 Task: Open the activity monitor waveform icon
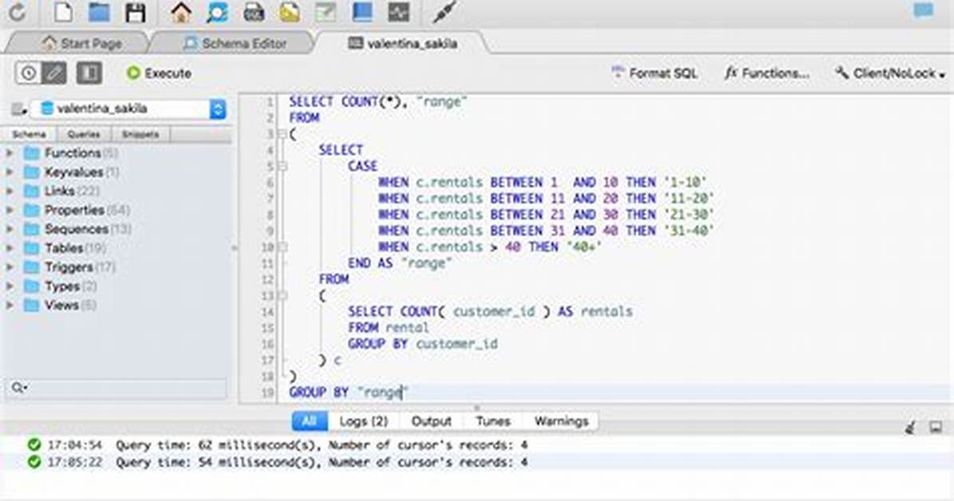399,11
